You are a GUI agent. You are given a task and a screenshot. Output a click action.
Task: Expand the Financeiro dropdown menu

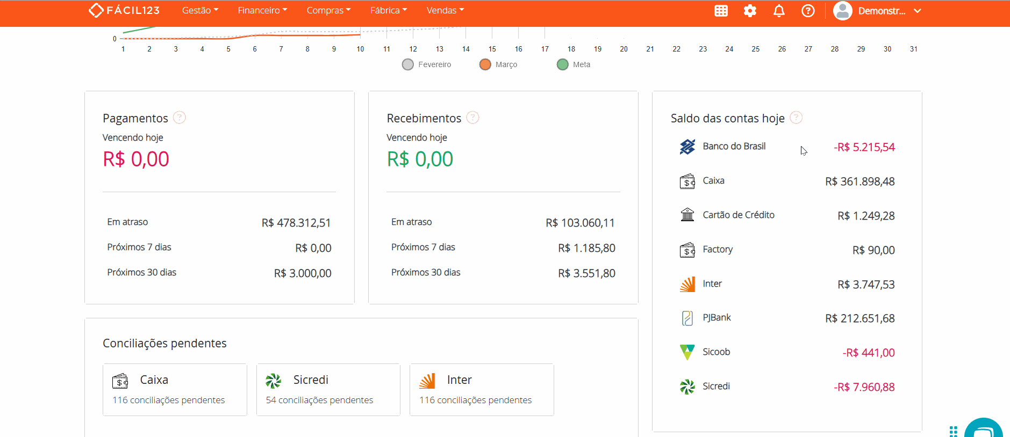pyautogui.click(x=262, y=10)
